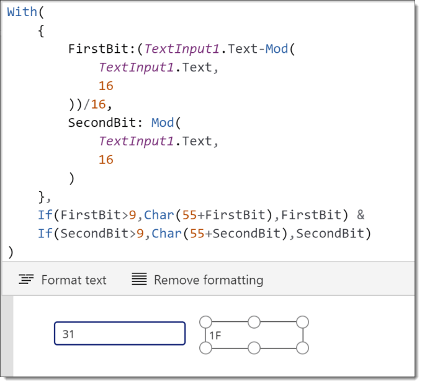
Task: Select the label showing 1F
Action: tap(254, 335)
